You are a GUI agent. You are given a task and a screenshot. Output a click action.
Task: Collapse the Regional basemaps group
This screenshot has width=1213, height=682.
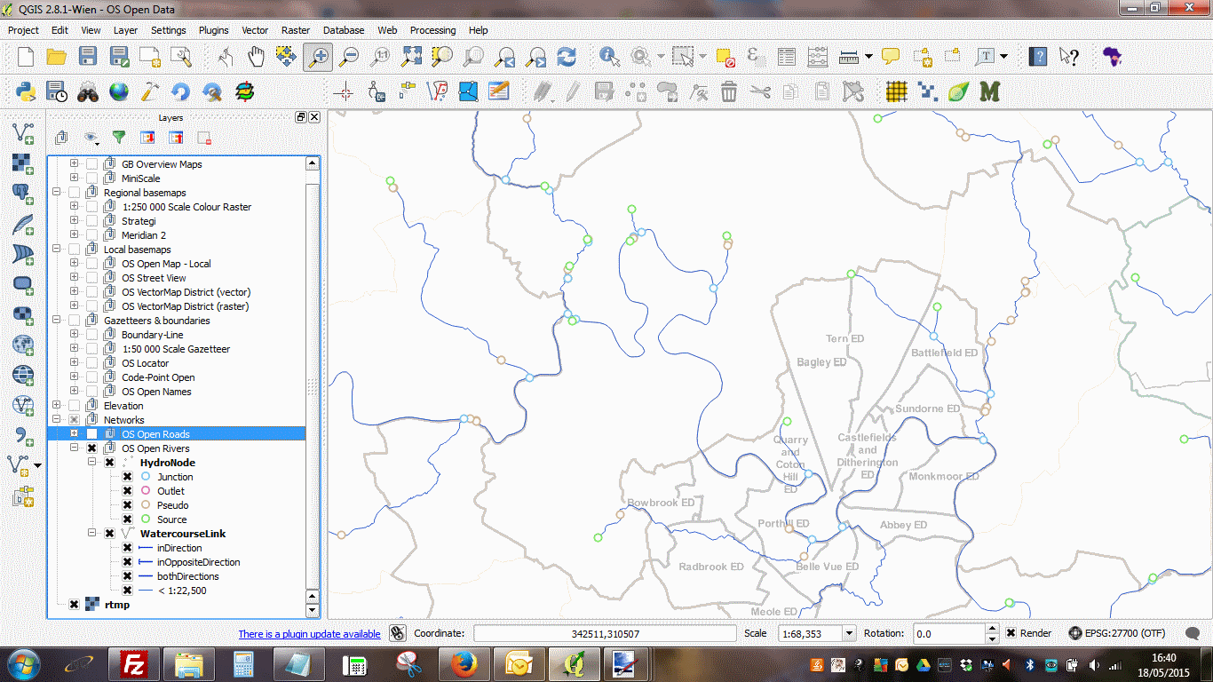click(56, 193)
